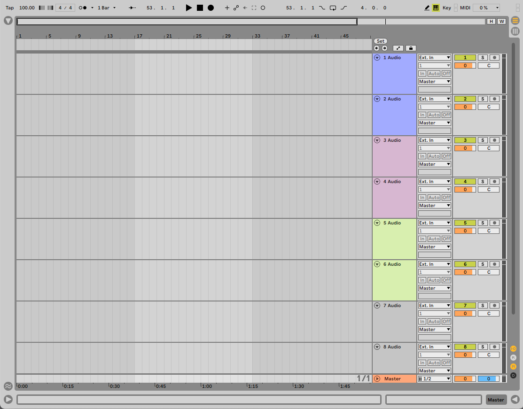Open CPU load 0 % dropdown

487,8
